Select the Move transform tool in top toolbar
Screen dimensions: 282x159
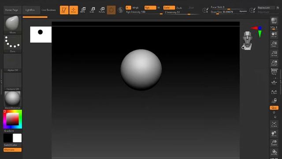pyautogui.click(x=83, y=10)
